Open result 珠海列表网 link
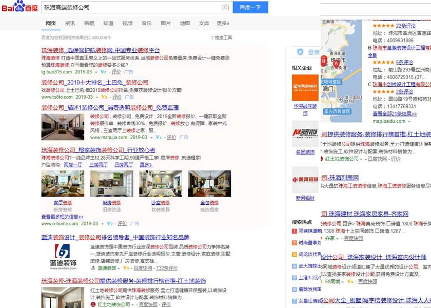 click(340, 178)
